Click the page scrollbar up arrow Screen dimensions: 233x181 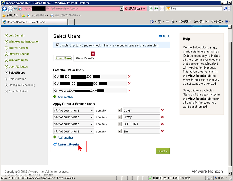point(230,27)
